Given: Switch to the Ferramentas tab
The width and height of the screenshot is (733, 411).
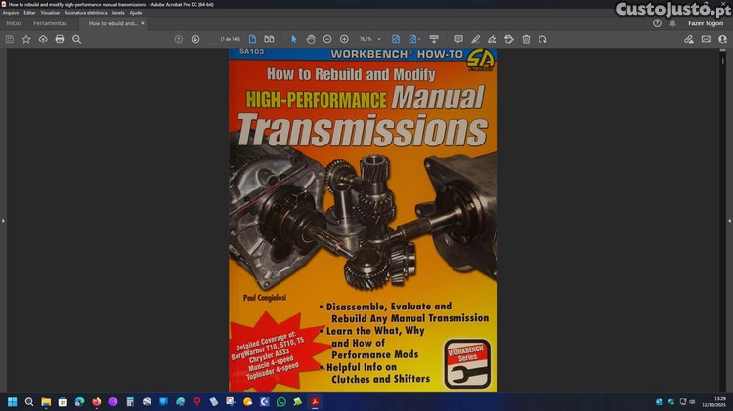Looking at the screenshot, I should point(50,22).
